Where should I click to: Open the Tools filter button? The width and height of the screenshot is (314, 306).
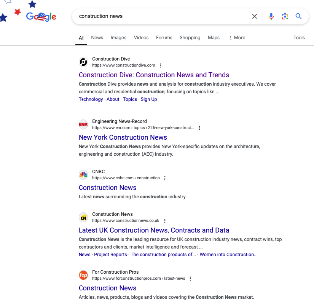point(299,38)
